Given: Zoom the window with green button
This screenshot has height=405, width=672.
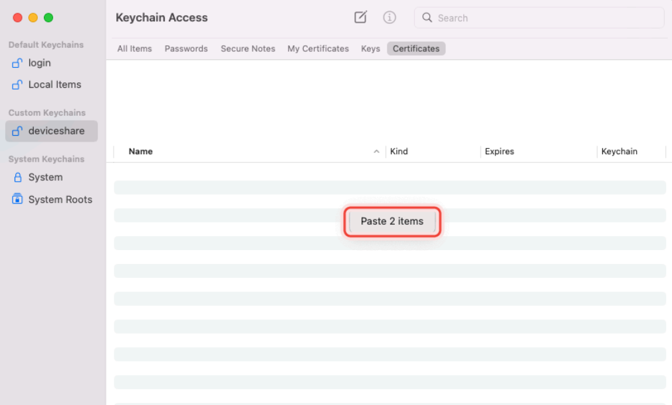Looking at the screenshot, I should [x=49, y=17].
